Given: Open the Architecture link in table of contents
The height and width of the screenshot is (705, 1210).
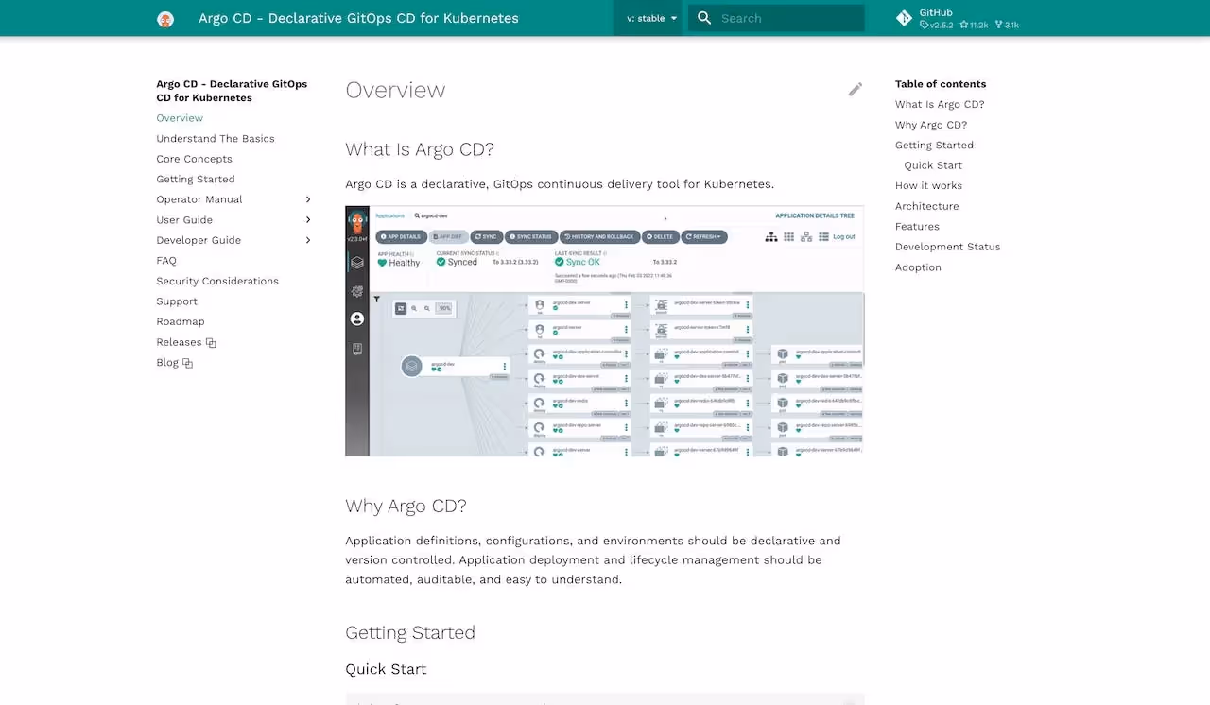Looking at the screenshot, I should coord(926,205).
